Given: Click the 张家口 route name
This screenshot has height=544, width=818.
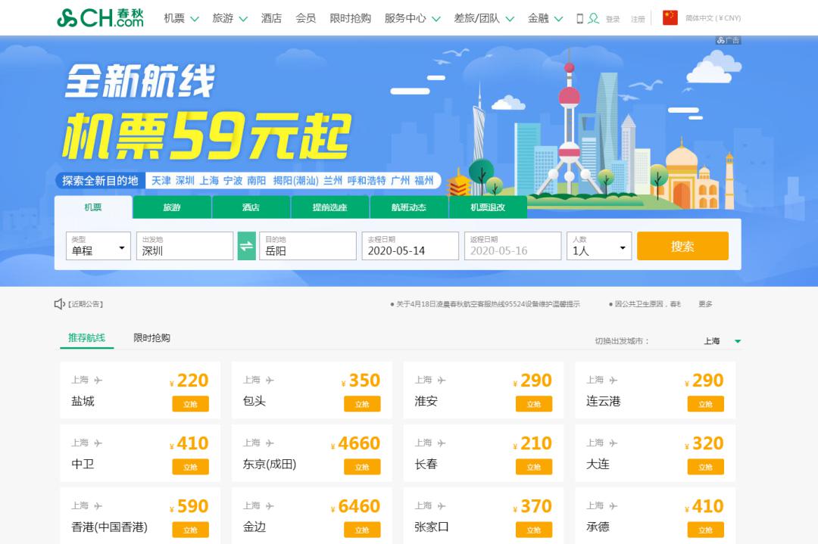Looking at the screenshot, I should click(432, 527).
